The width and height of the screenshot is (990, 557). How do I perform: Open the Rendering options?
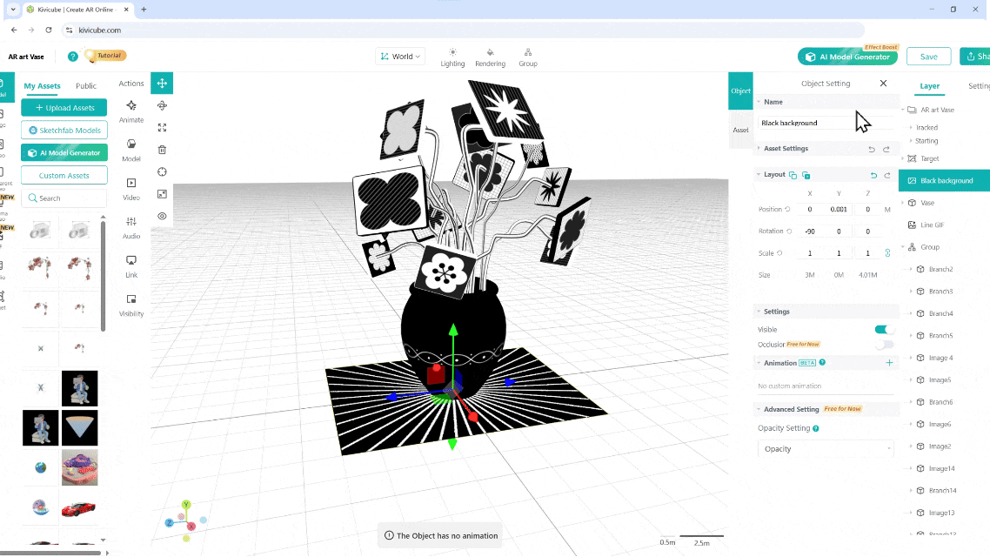tap(490, 57)
